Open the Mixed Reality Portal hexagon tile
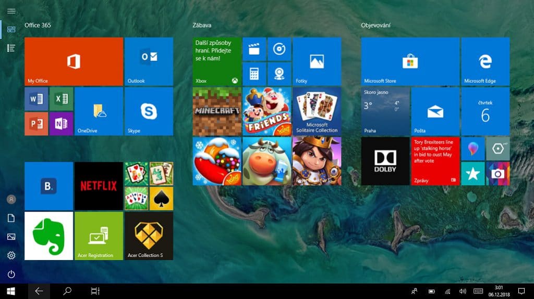 (498, 149)
